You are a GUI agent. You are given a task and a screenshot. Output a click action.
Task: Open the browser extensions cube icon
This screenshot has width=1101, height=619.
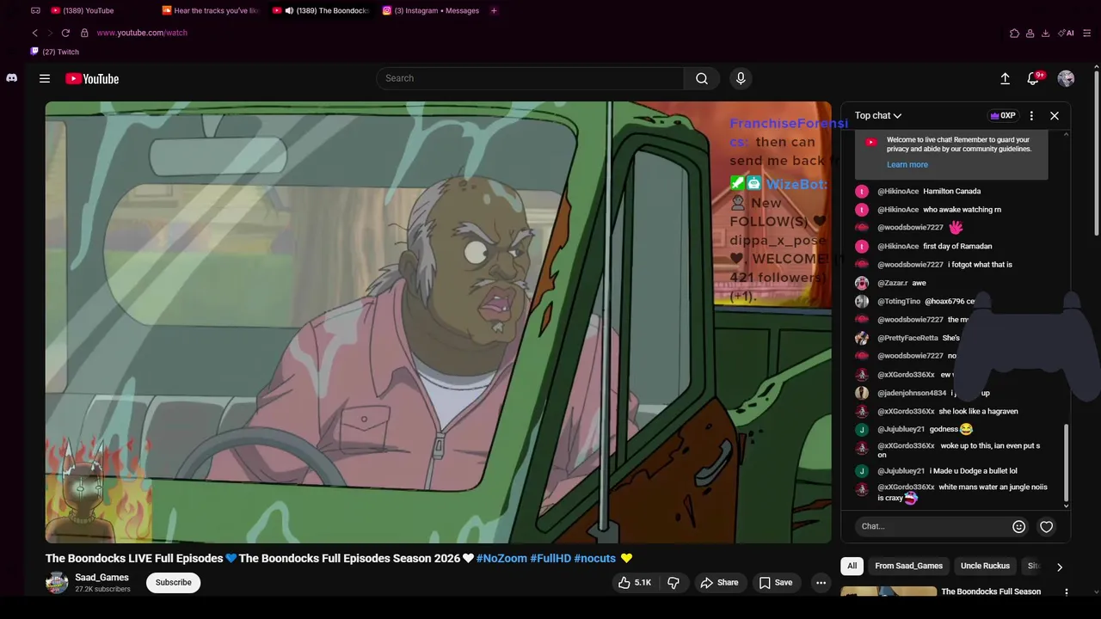pyautogui.click(x=1014, y=33)
